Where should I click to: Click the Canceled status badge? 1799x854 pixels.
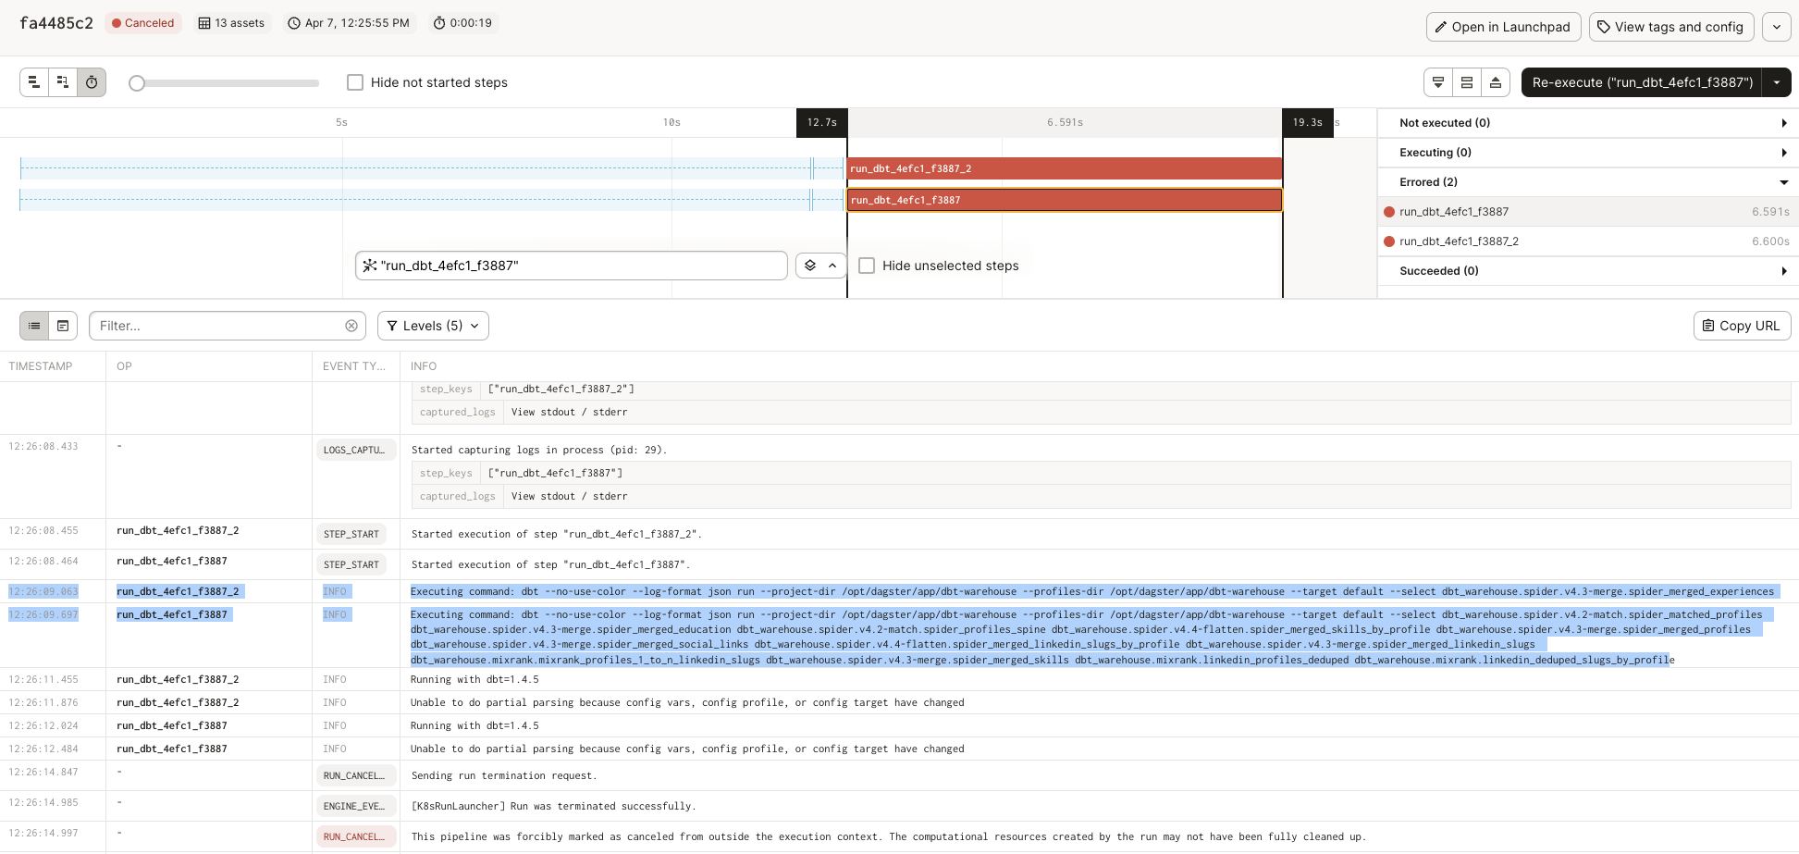(x=143, y=23)
